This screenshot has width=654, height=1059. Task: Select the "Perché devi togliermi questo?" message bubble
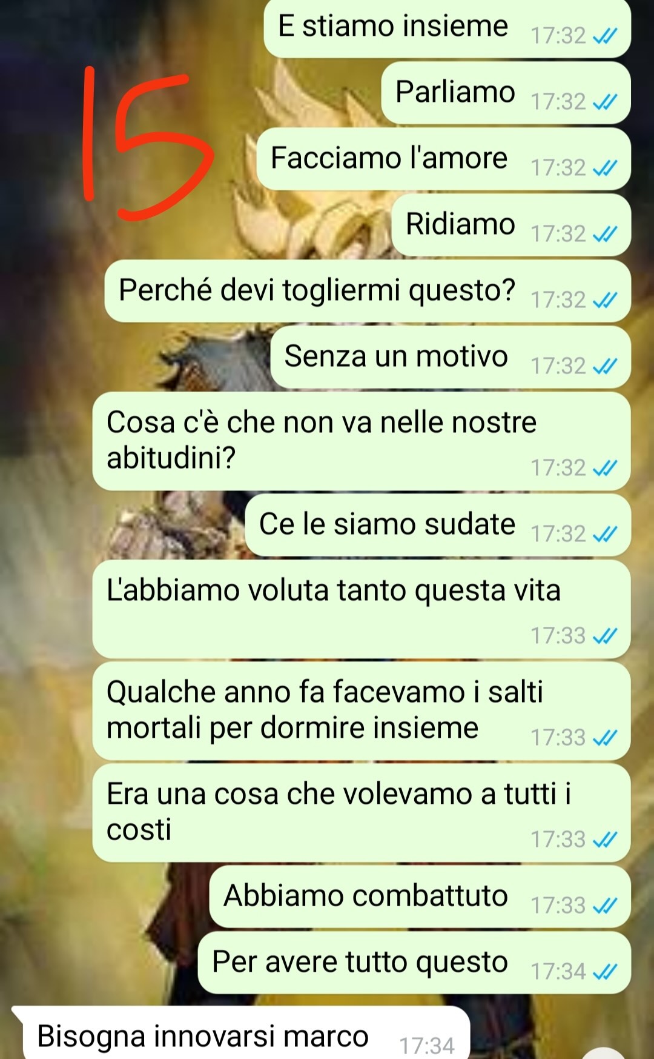tap(368, 291)
